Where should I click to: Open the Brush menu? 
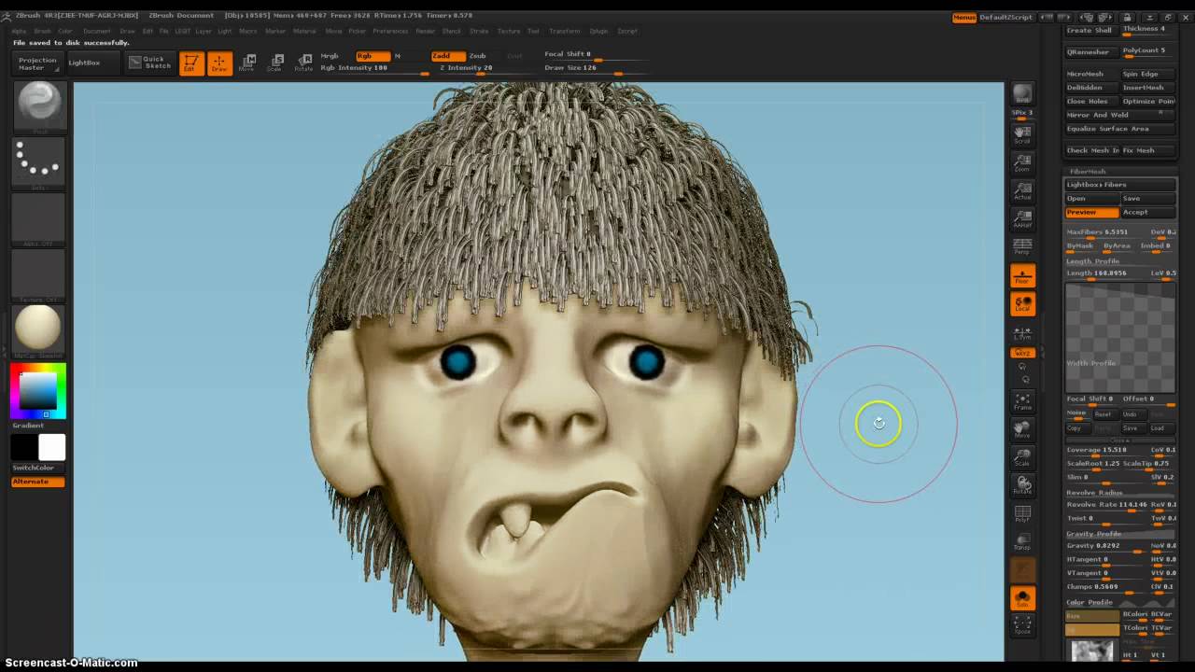click(x=43, y=31)
